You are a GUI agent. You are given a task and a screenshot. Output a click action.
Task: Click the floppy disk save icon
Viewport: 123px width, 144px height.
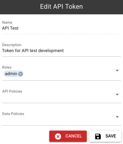click(x=98, y=136)
